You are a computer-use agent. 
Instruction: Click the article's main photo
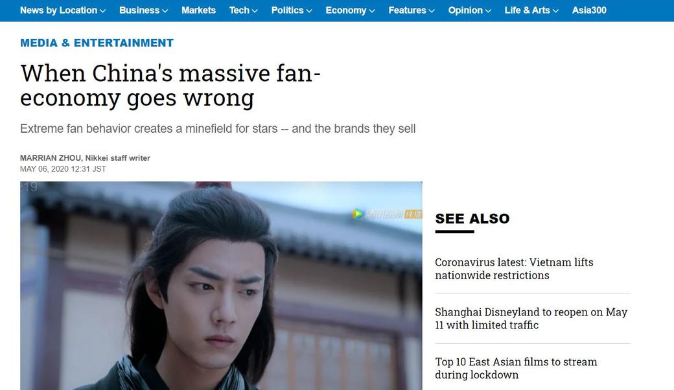221,286
